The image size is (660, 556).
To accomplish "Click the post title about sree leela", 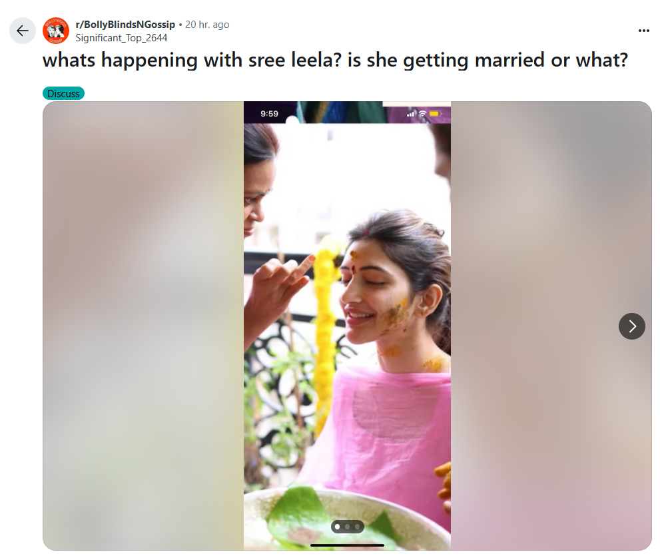I will tap(335, 60).
